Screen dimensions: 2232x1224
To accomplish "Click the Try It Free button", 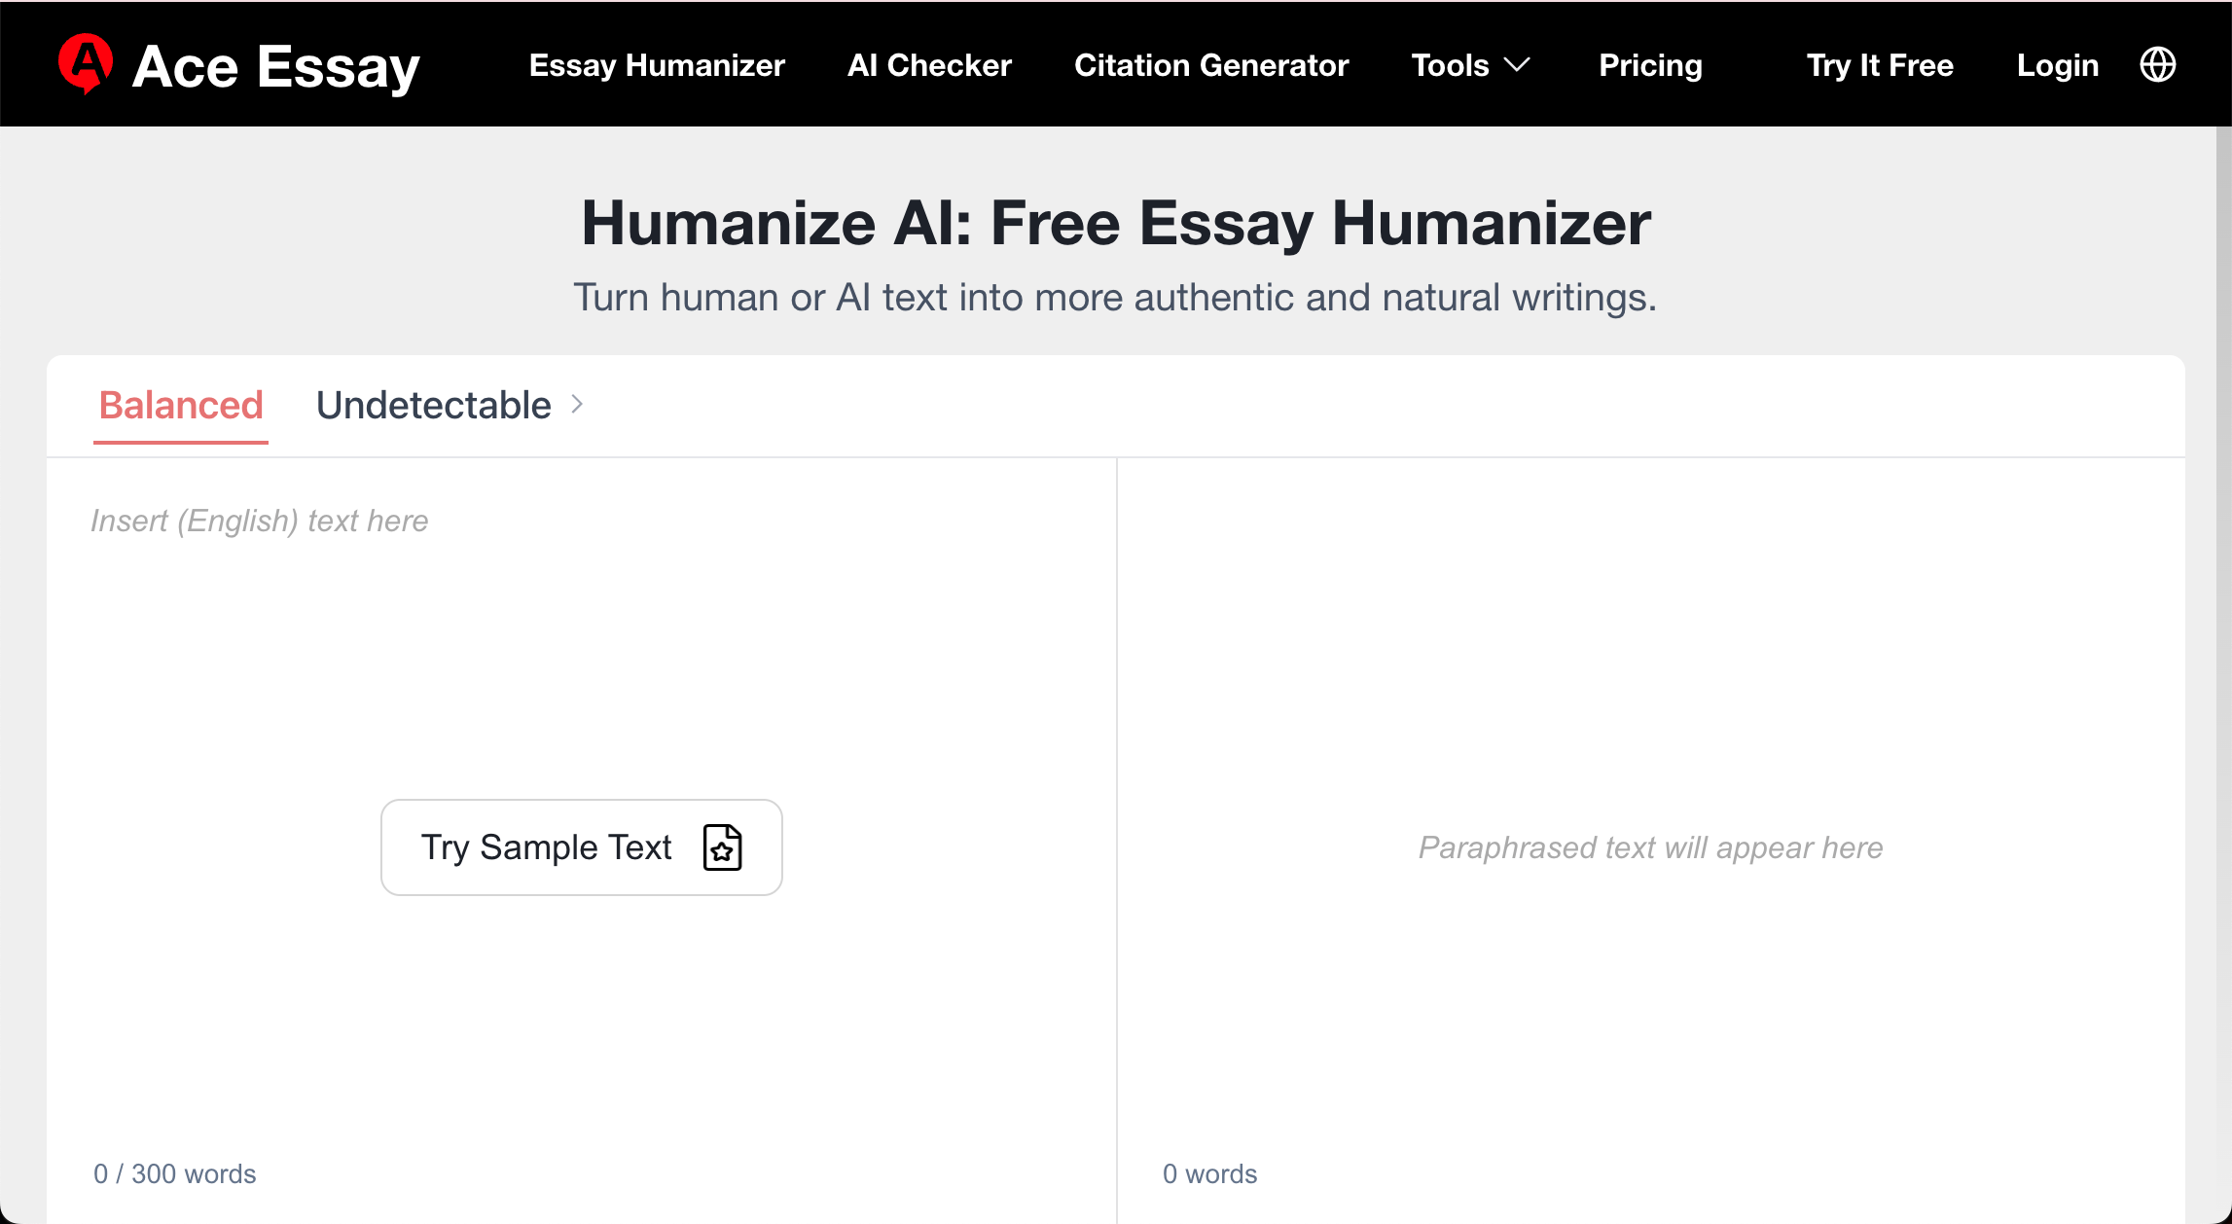I will tap(1880, 65).
